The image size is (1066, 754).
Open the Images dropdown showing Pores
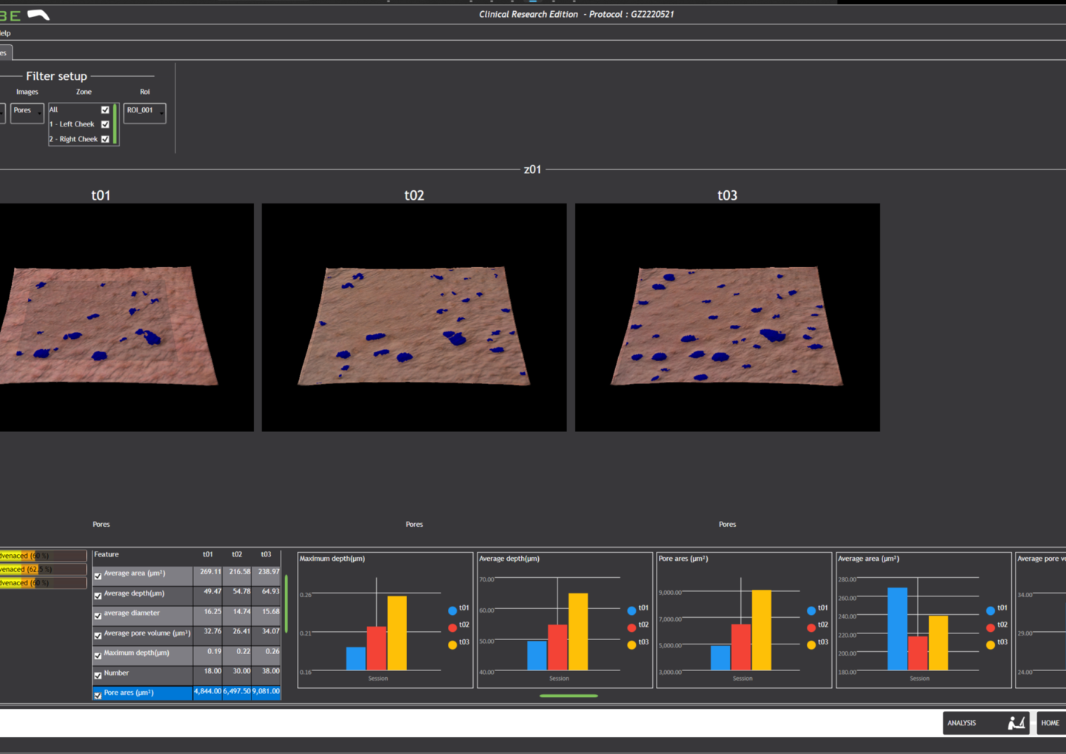coord(27,112)
